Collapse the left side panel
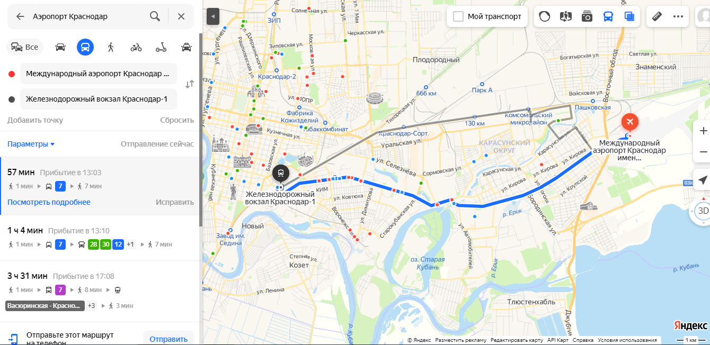This screenshot has height=345, width=710. click(212, 16)
